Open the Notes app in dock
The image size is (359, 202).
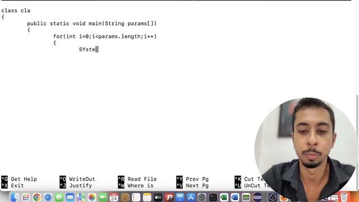147,197
